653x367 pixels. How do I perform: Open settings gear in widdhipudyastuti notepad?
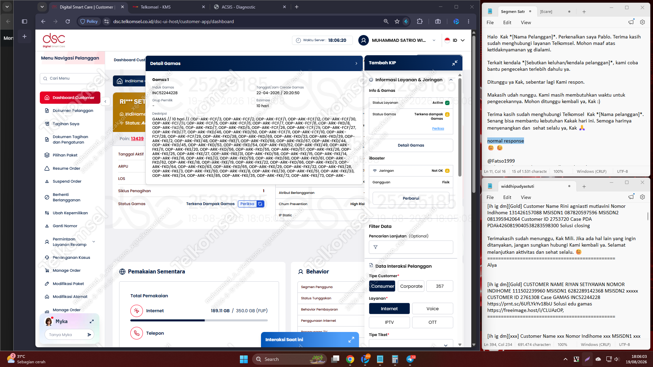pos(642,197)
